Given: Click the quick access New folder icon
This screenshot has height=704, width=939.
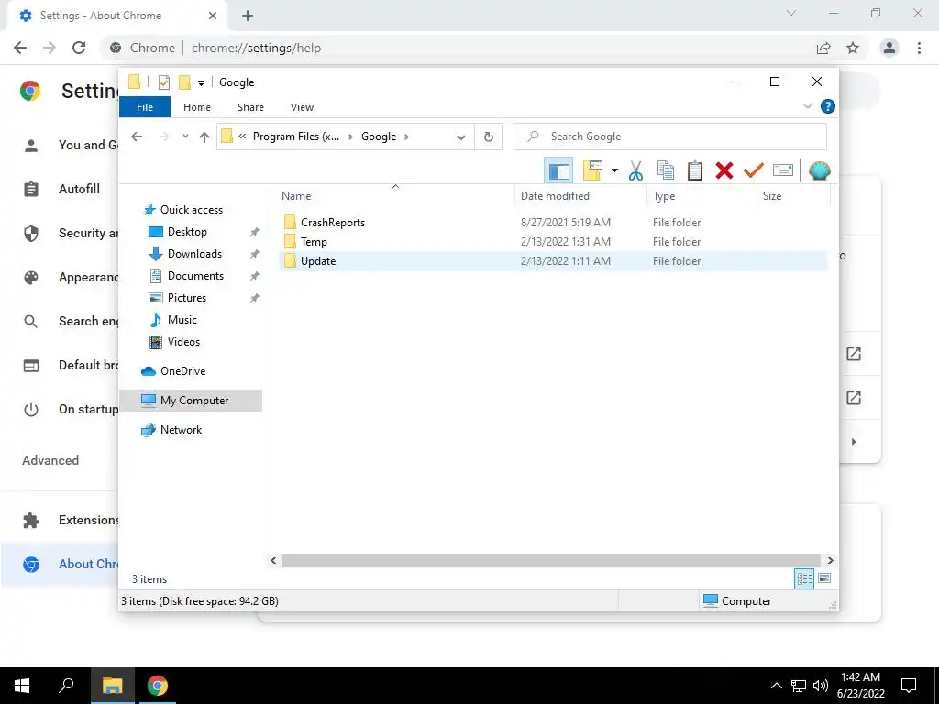Looking at the screenshot, I should 184,82.
